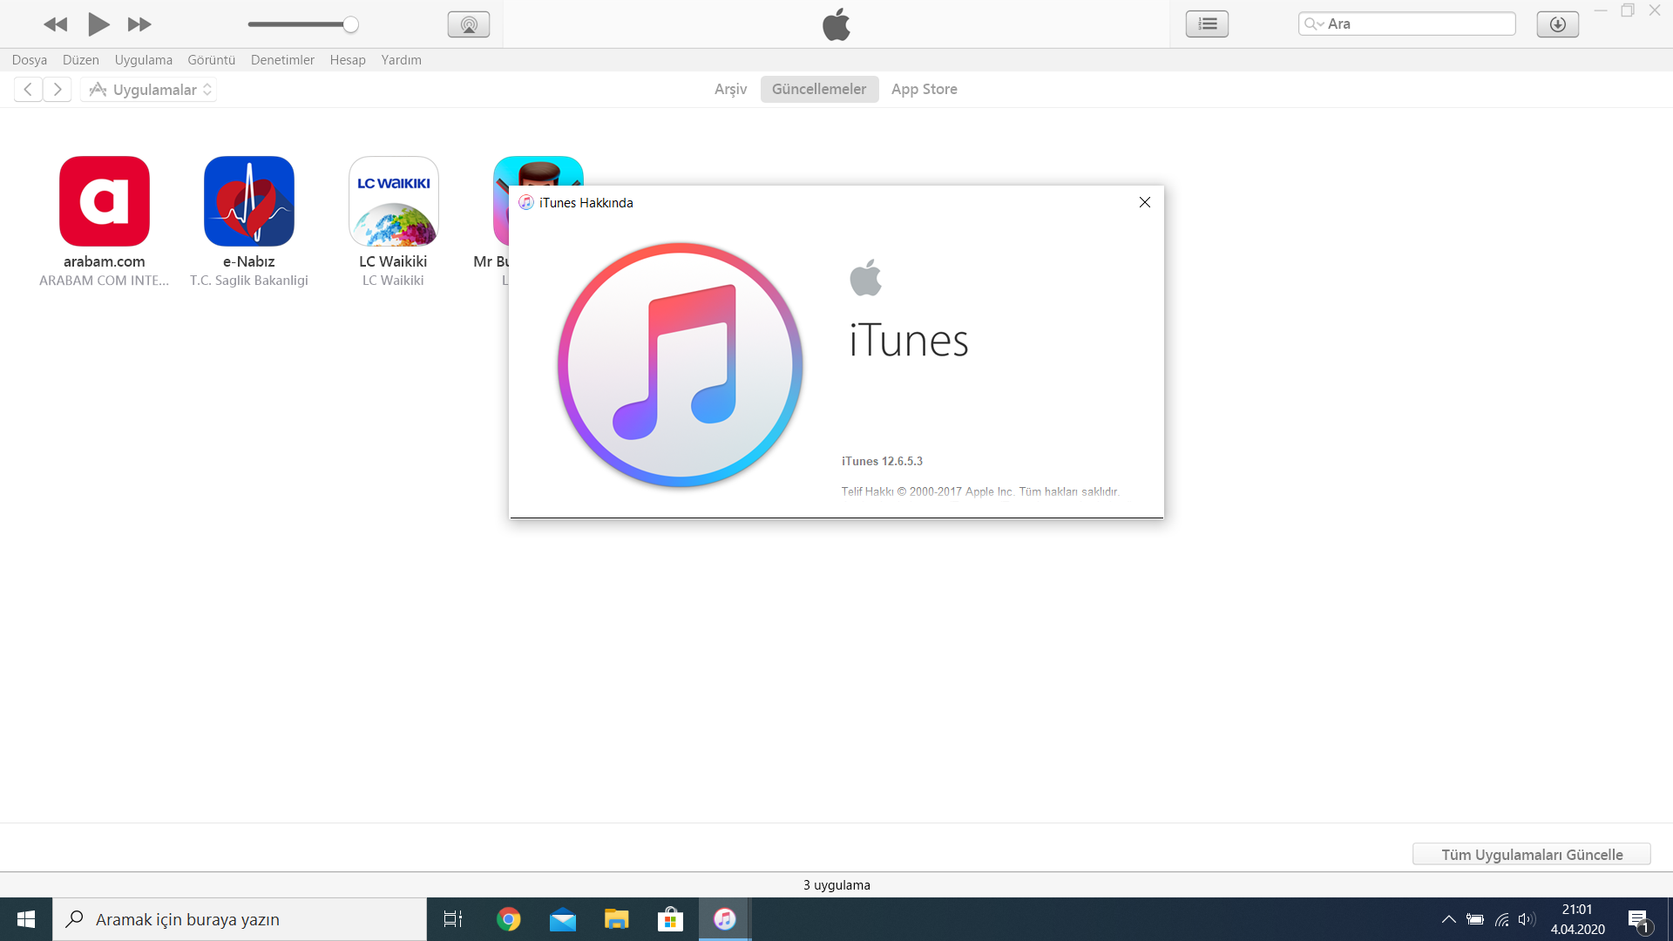
Task: Click the downloads arrow icon
Action: [x=1557, y=24]
